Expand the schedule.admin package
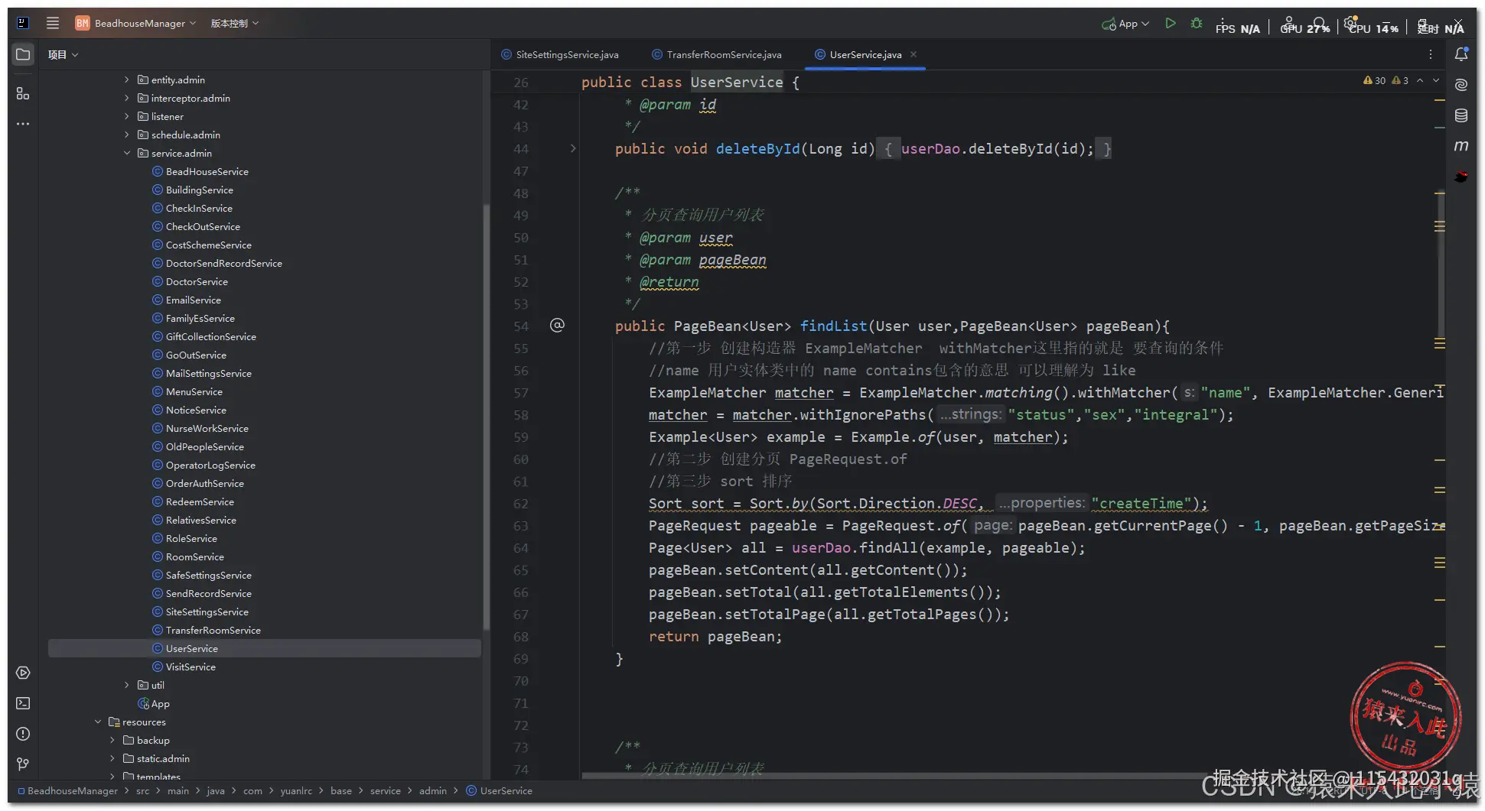1485x811 pixels. (x=127, y=135)
